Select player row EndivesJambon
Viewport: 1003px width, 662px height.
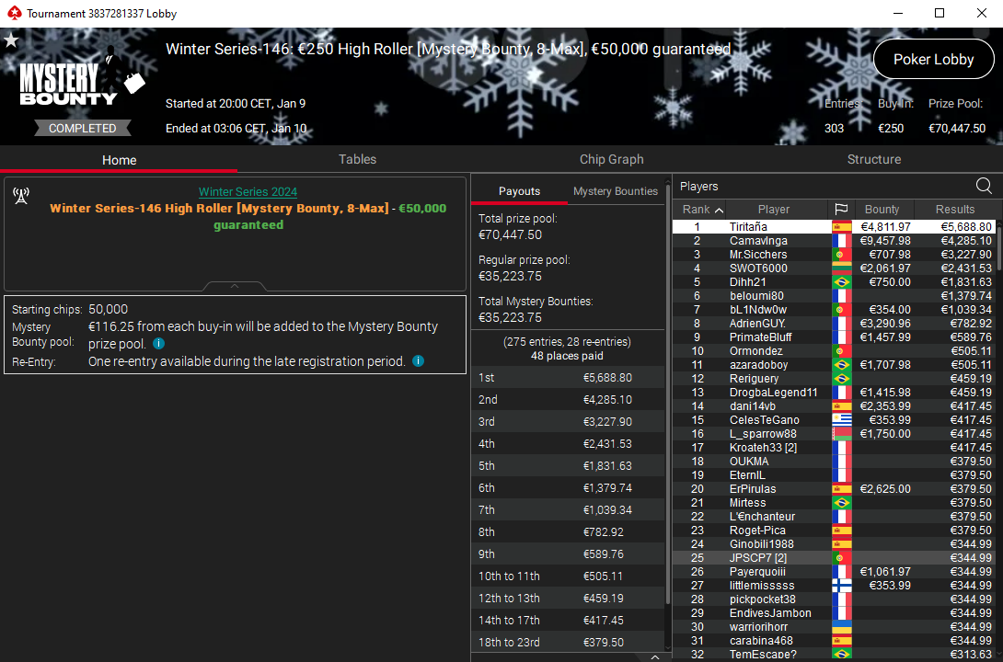[x=834, y=613]
